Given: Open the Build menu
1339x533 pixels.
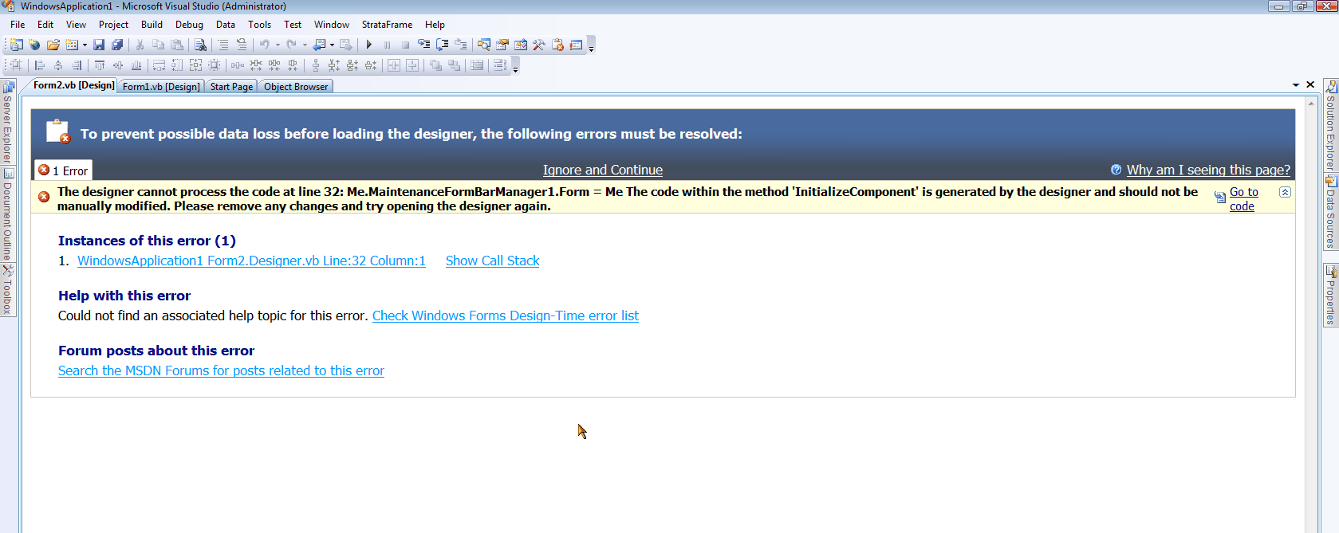Looking at the screenshot, I should [152, 25].
